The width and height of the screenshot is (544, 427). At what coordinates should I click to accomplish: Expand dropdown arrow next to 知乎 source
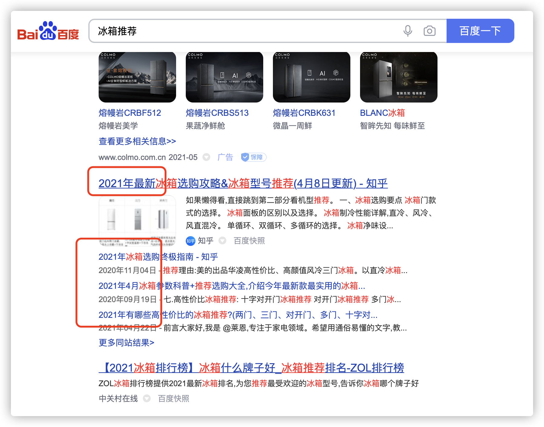(x=222, y=241)
